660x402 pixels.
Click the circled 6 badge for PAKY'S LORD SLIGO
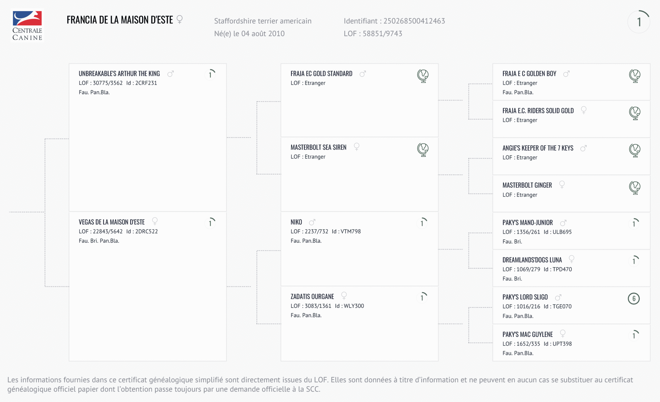pyautogui.click(x=634, y=299)
